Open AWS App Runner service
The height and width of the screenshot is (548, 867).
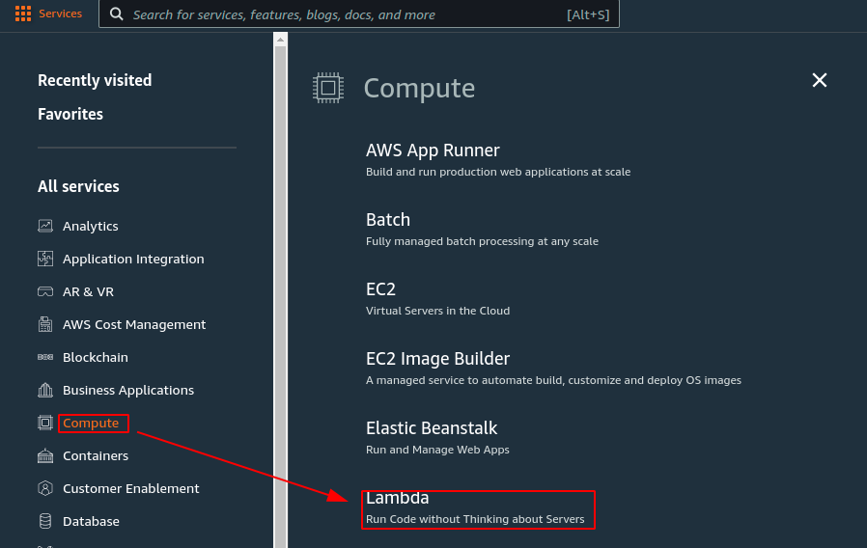tap(433, 151)
